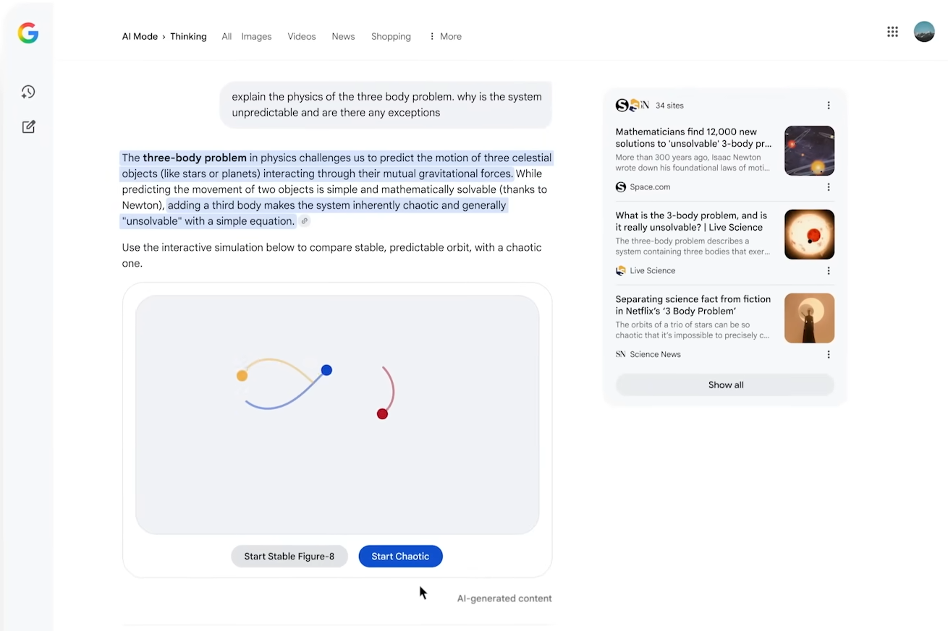Switch to the Videos tab
948x631 pixels.
(301, 37)
